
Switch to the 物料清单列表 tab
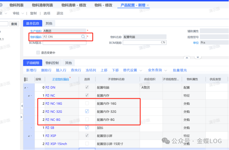(x=42, y=5)
